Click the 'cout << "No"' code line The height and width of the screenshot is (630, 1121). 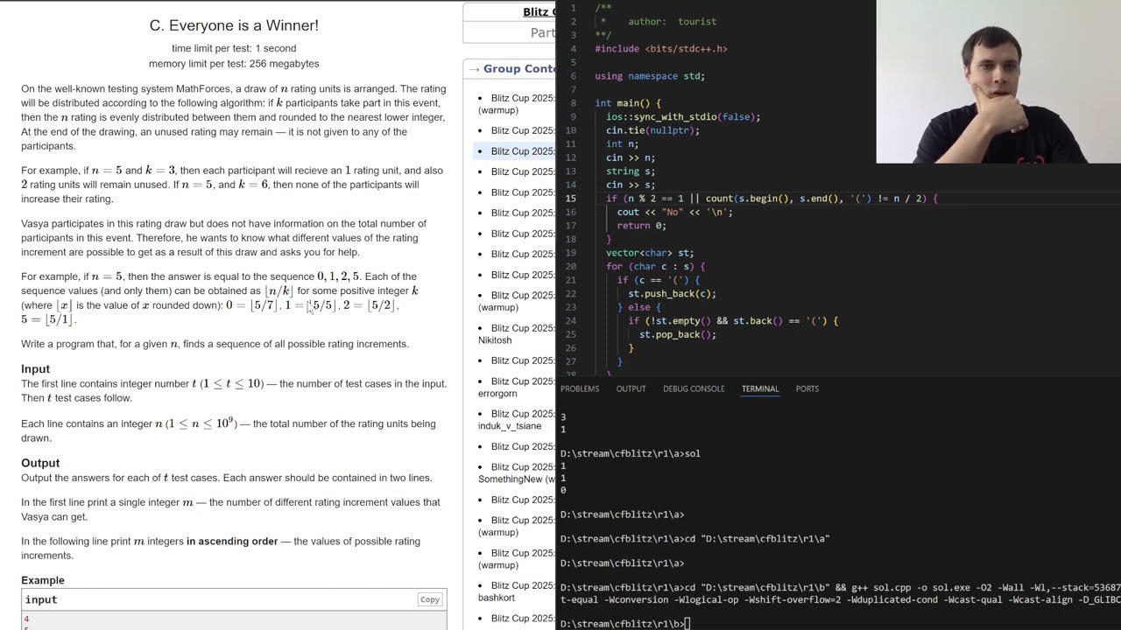tap(674, 212)
